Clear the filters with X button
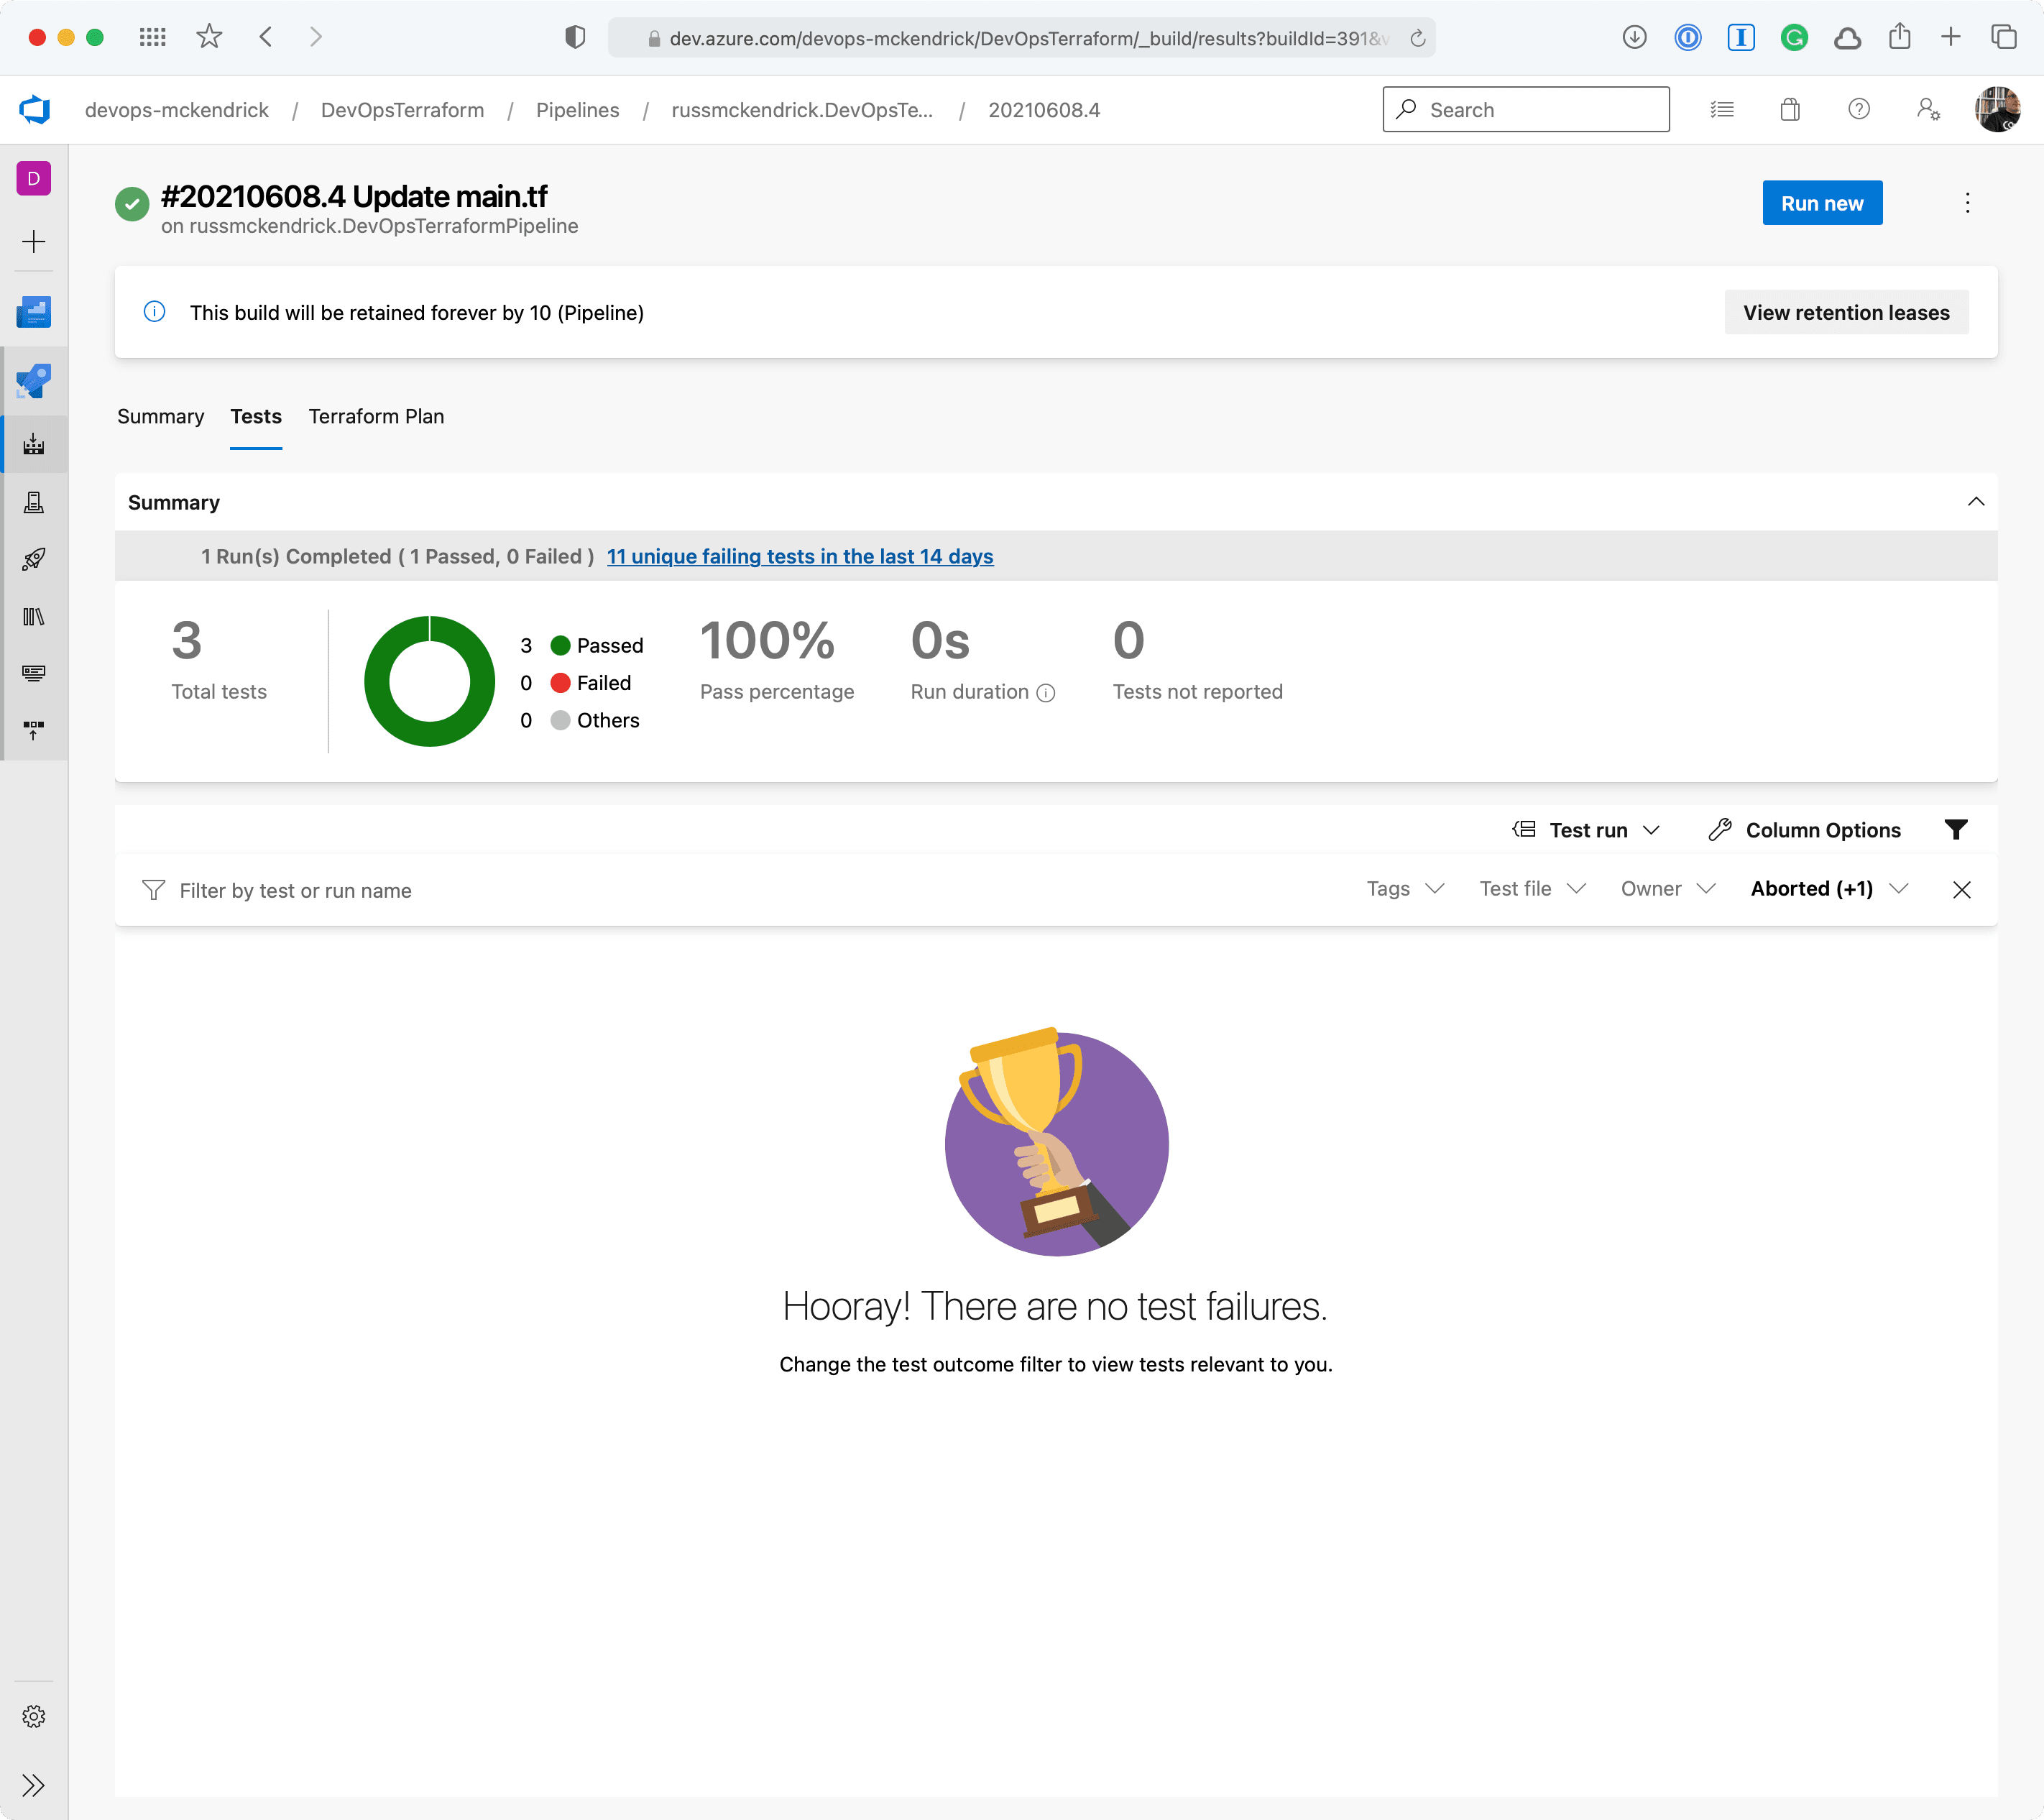Image resolution: width=2044 pixels, height=1820 pixels. [1961, 890]
